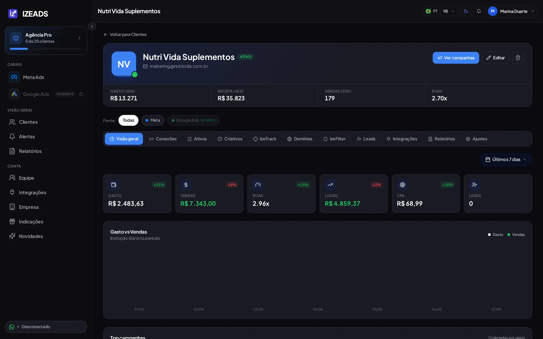This screenshot has height=339, width=543.
Task: Click the lock icon beside Google Ads
Action: pos(81,94)
